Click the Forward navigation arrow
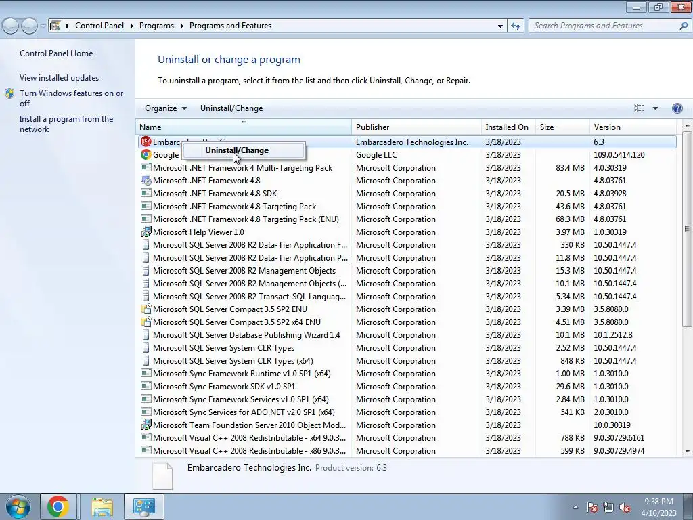The width and height of the screenshot is (693, 520). click(29, 26)
